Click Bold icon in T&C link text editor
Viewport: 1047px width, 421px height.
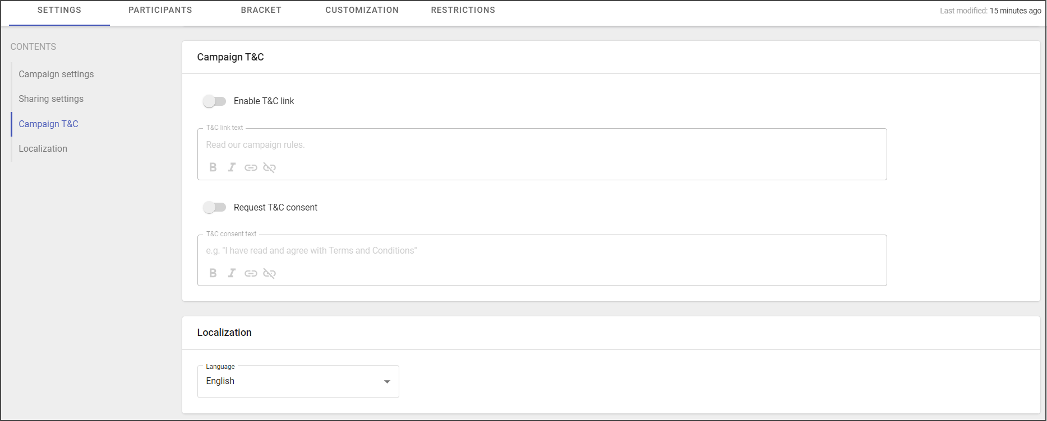(x=213, y=167)
